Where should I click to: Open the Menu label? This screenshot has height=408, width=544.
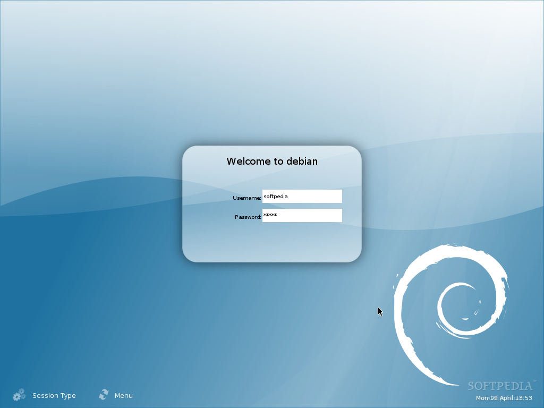click(x=123, y=395)
